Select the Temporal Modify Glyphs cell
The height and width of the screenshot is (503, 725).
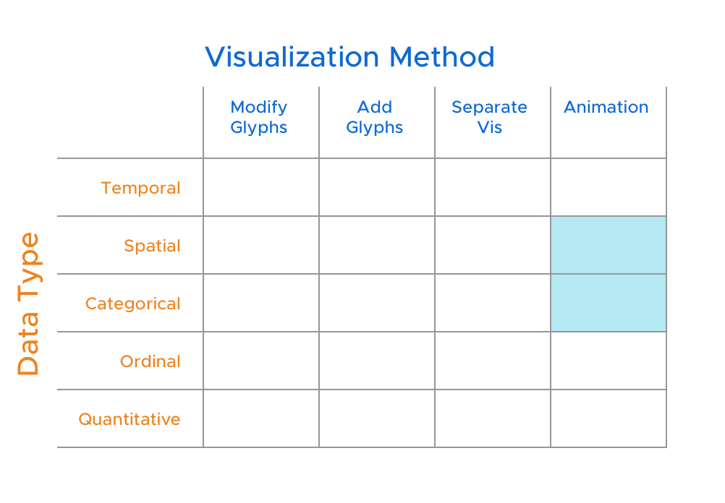pos(261,187)
